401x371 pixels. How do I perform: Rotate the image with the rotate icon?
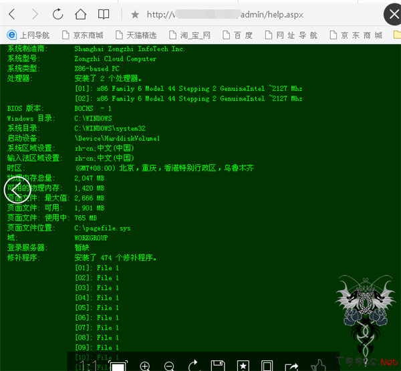[x=194, y=366]
